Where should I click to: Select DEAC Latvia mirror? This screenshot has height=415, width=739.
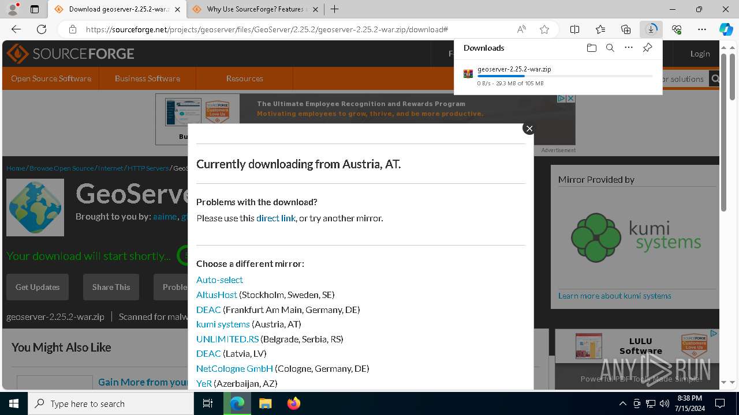208,353
